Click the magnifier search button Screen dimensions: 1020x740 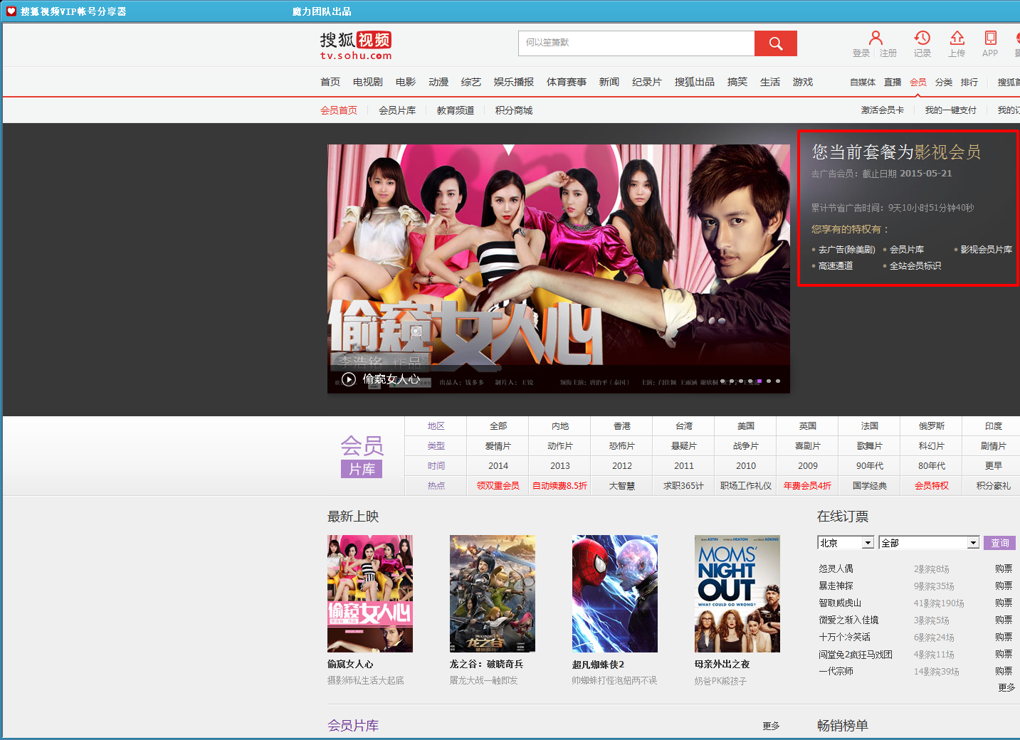(776, 43)
